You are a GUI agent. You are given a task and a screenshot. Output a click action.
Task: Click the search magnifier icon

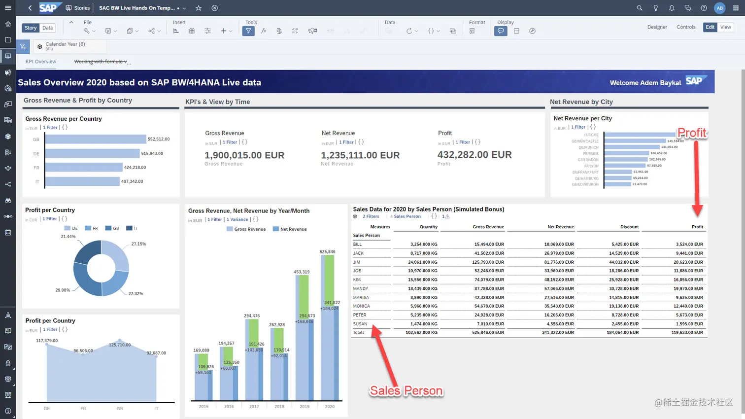pos(640,8)
